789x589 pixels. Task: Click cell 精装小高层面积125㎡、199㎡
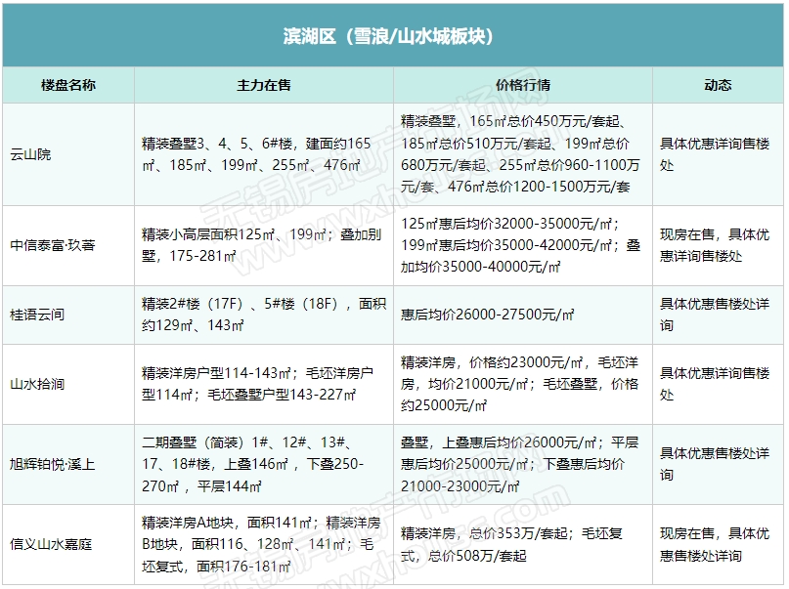click(264, 245)
